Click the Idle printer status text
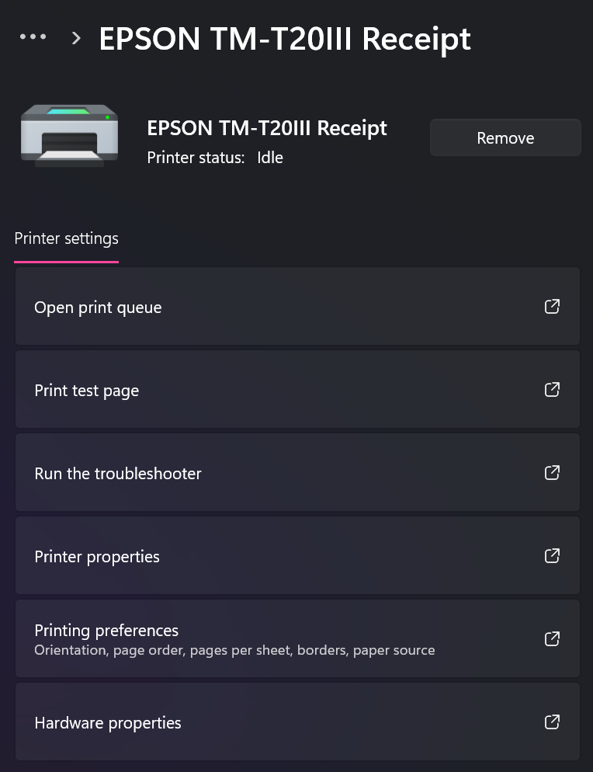This screenshot has height=772, width=593. [271, 157]
